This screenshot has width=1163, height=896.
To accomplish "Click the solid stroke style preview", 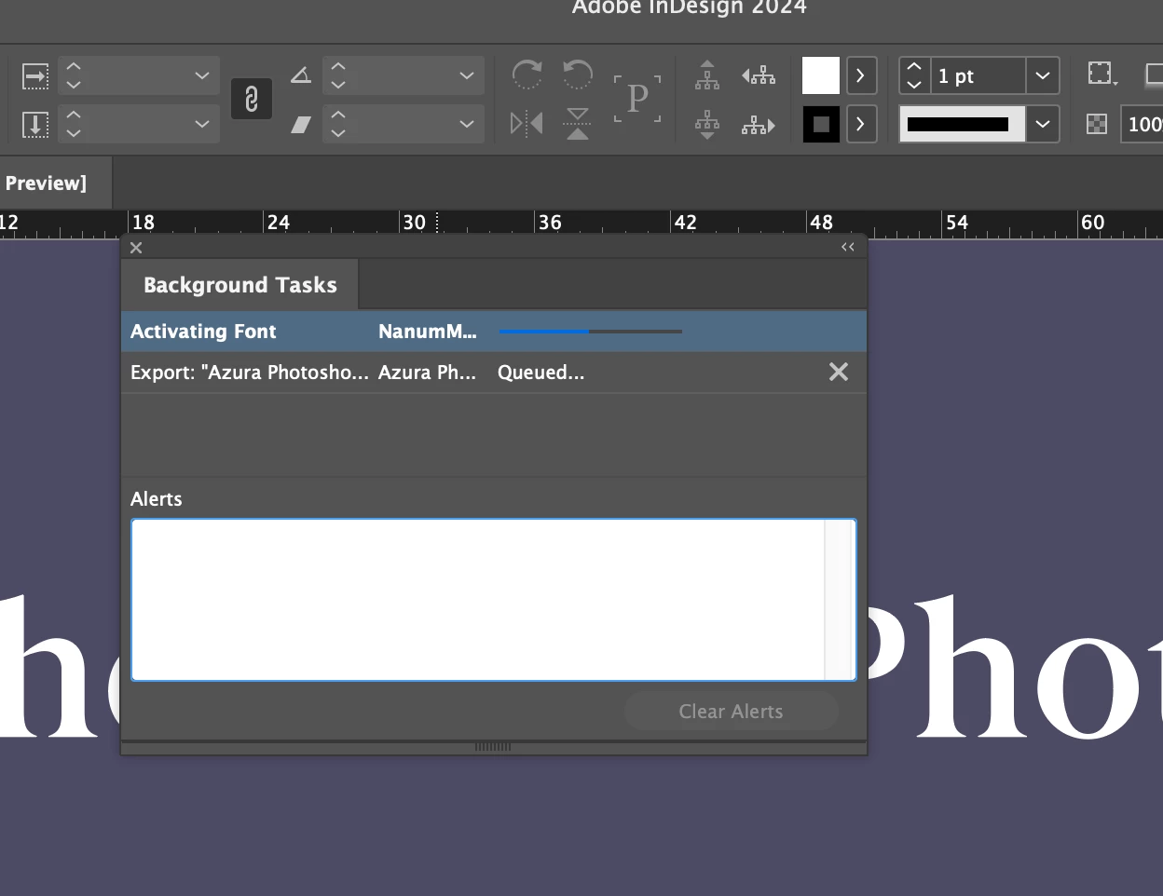I will [962, 124].
